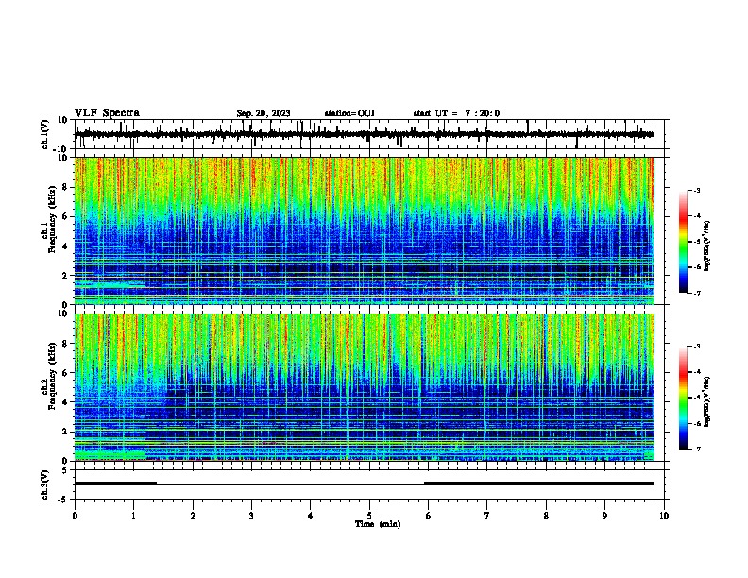Click time axis tick label "10"

tap(664, 516)
